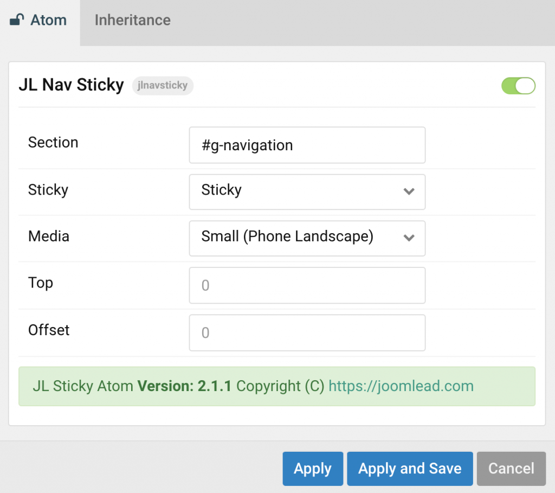
Task: Disable the JL Nav Sticky atom toggle
Action: (x=518, y=86)
